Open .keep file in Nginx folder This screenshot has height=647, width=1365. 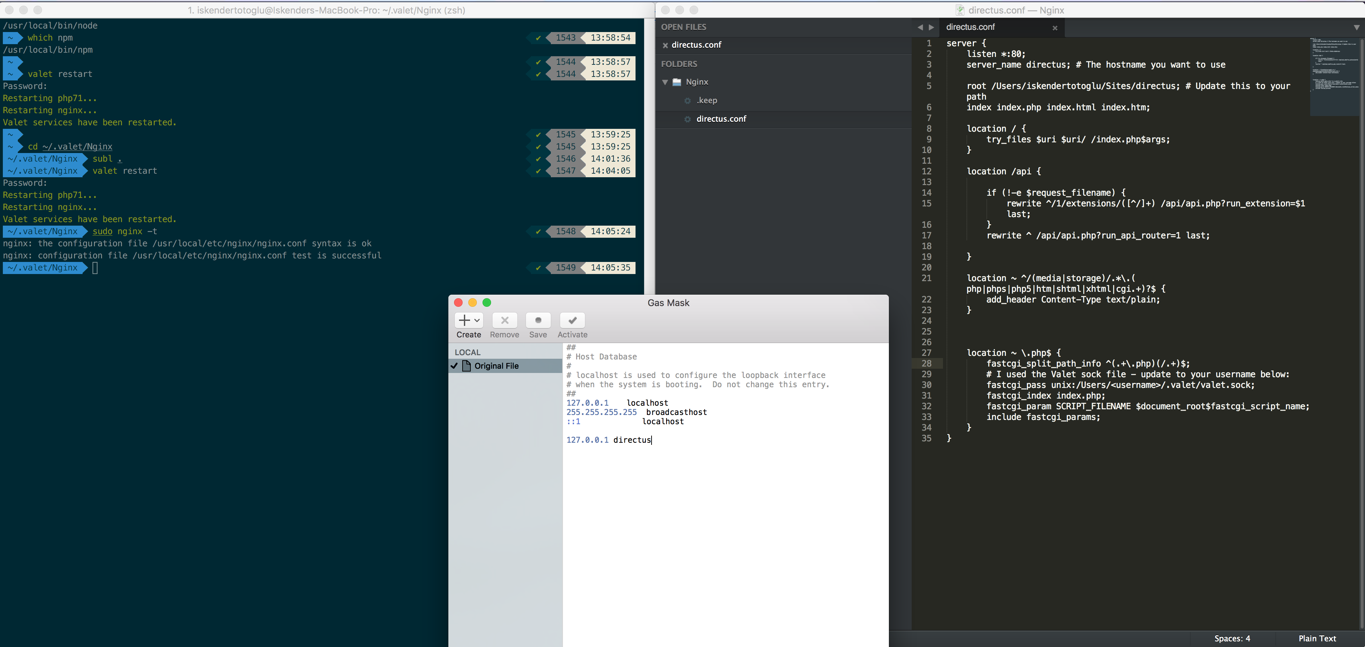(707, 101)
